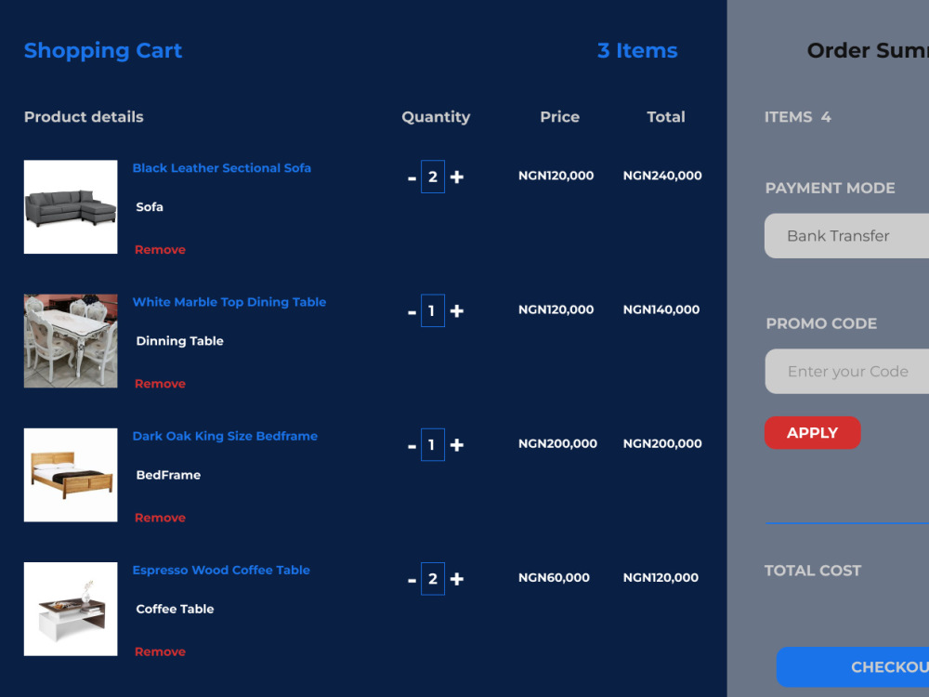
Task: Click the PAYMENT MODE label
Action: coord(830,188)
